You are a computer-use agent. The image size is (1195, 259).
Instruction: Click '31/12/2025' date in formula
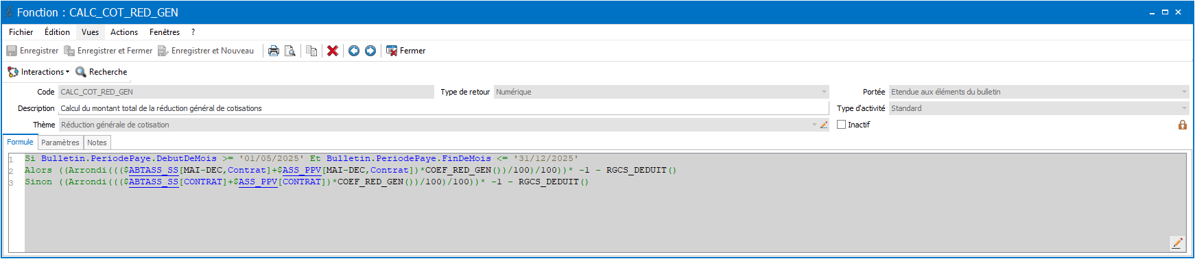click(546, 158)
